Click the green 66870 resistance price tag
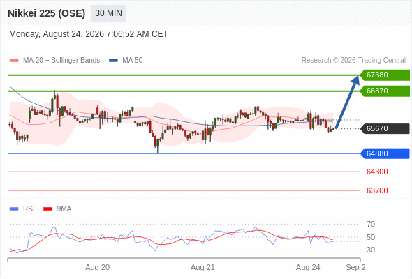Screen dimensions: 412x279 pyautogui.click(x=385, y=91)
